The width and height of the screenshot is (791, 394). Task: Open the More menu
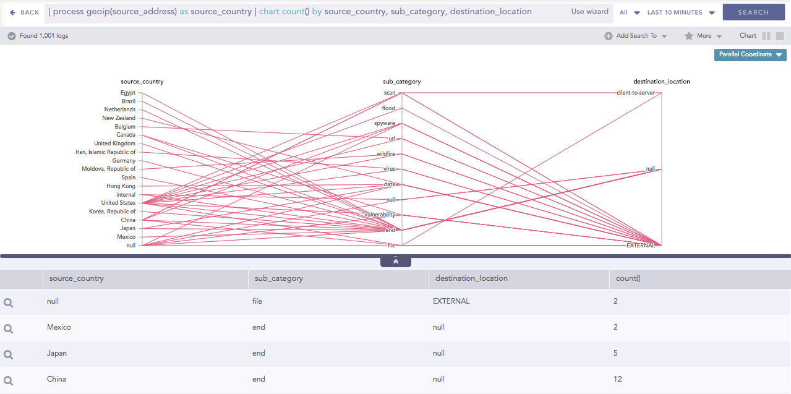(x=704, y=36)
